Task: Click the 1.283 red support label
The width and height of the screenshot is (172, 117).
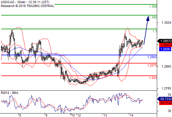Action: (153, 78)
